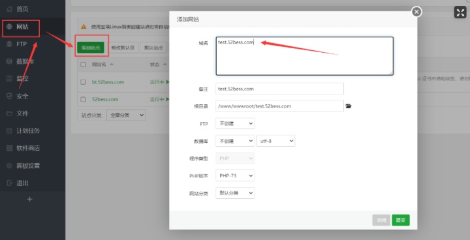The width and height of the screenshot is (470, 240).
Task: Open the 网站 website menu item
Action: click(33, 27)
